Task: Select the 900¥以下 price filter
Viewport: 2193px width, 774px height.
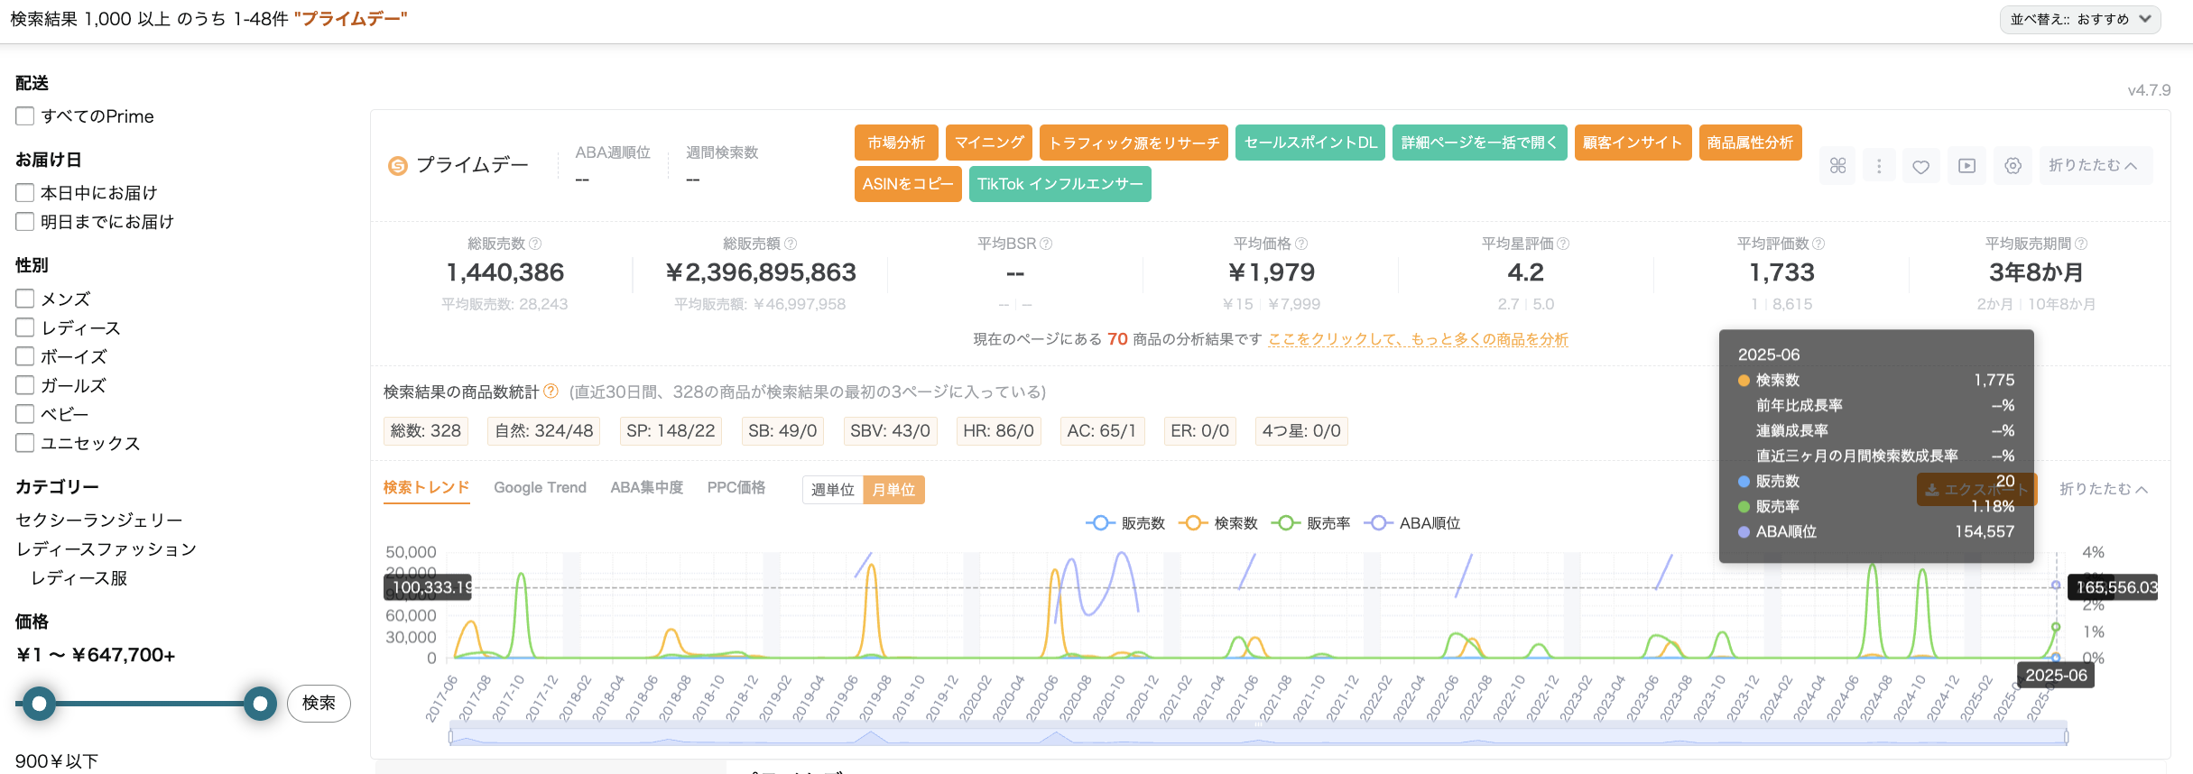Action: [57, 761]
